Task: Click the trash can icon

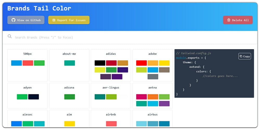Action: pos(229,20)
